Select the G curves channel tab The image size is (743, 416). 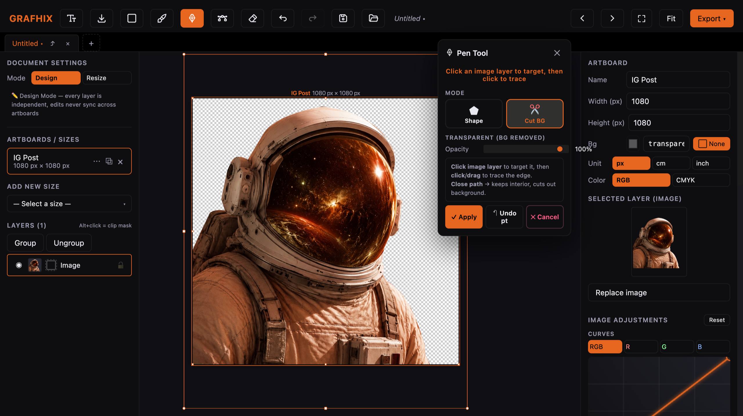tap(677, 347)
